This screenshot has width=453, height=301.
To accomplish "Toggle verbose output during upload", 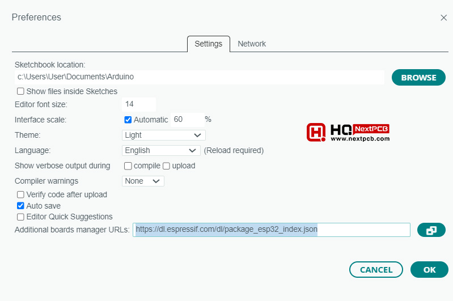I will pos(167,166).
